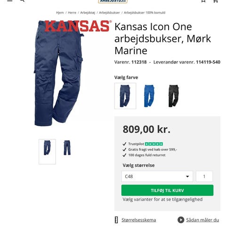Click the quantity input field

204,177
